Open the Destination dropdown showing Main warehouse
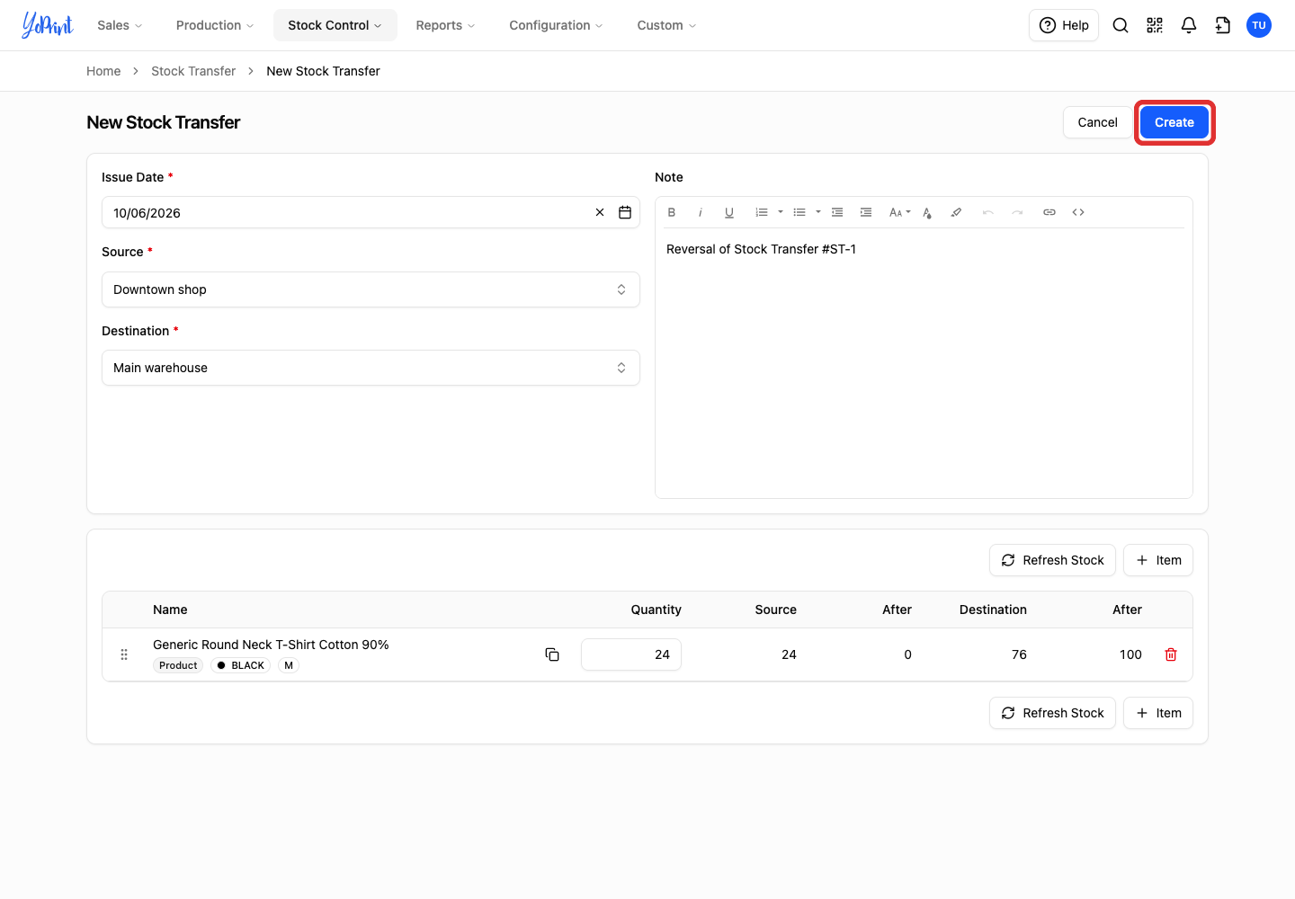The width and height of the screenshot is (1295, 899). click(371, 368)
